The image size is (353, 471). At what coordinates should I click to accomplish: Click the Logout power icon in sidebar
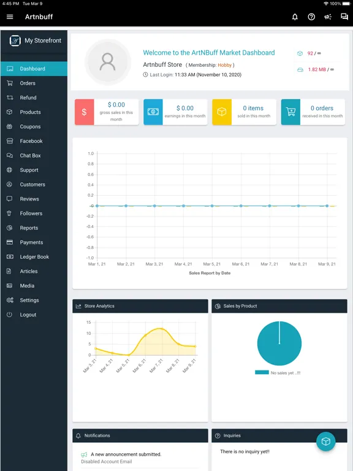pos(10,315)
